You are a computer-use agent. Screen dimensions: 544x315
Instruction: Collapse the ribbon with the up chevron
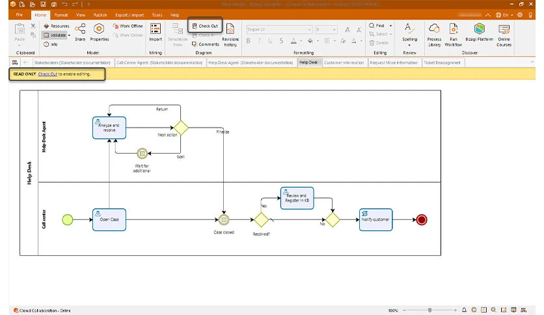pos(488,15)
